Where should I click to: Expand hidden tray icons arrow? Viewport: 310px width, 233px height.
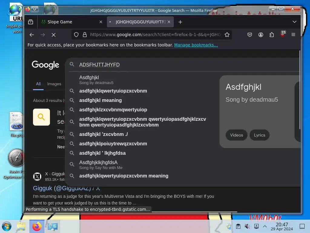(265, 226)
